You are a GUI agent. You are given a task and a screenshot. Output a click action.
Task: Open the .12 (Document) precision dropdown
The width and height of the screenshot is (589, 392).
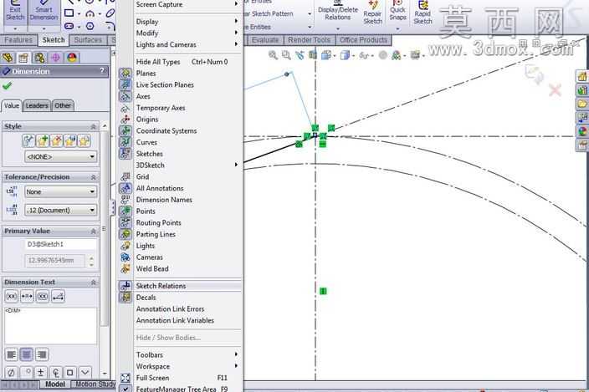click(60, 210)
